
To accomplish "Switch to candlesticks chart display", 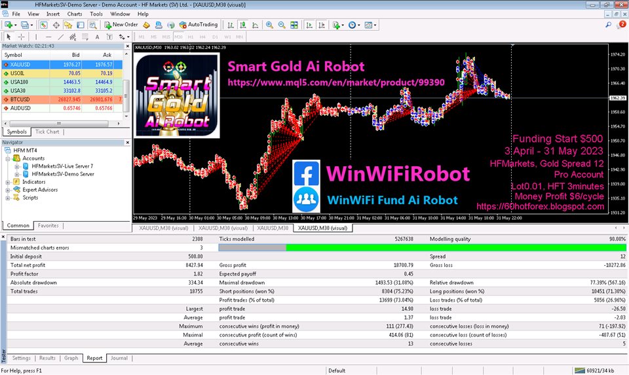I will (242, 25).
